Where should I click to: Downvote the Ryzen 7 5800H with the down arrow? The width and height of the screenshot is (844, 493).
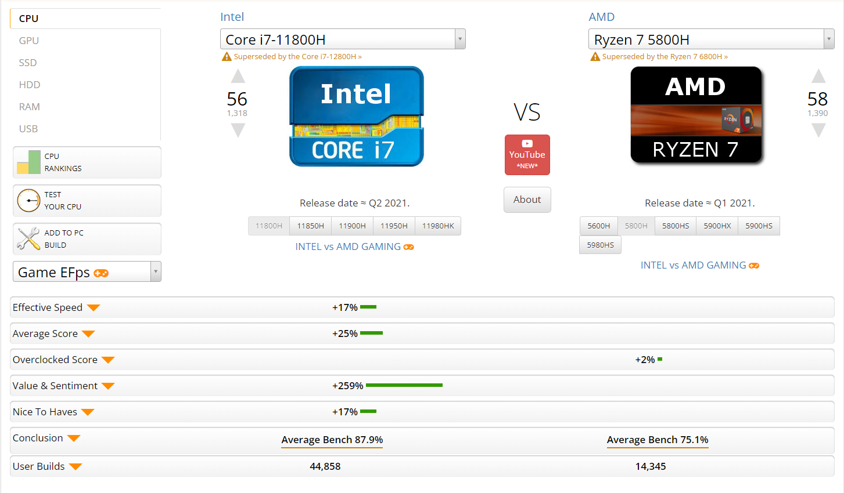818,130
